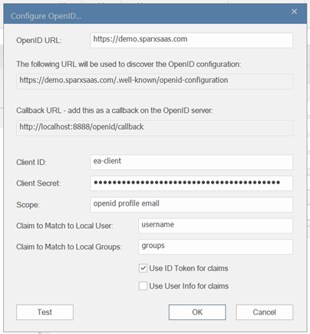The width and height of the screenshot is (310, 334).
Task: Uncheck Use ID Token for claims
Action: (143, 268)
